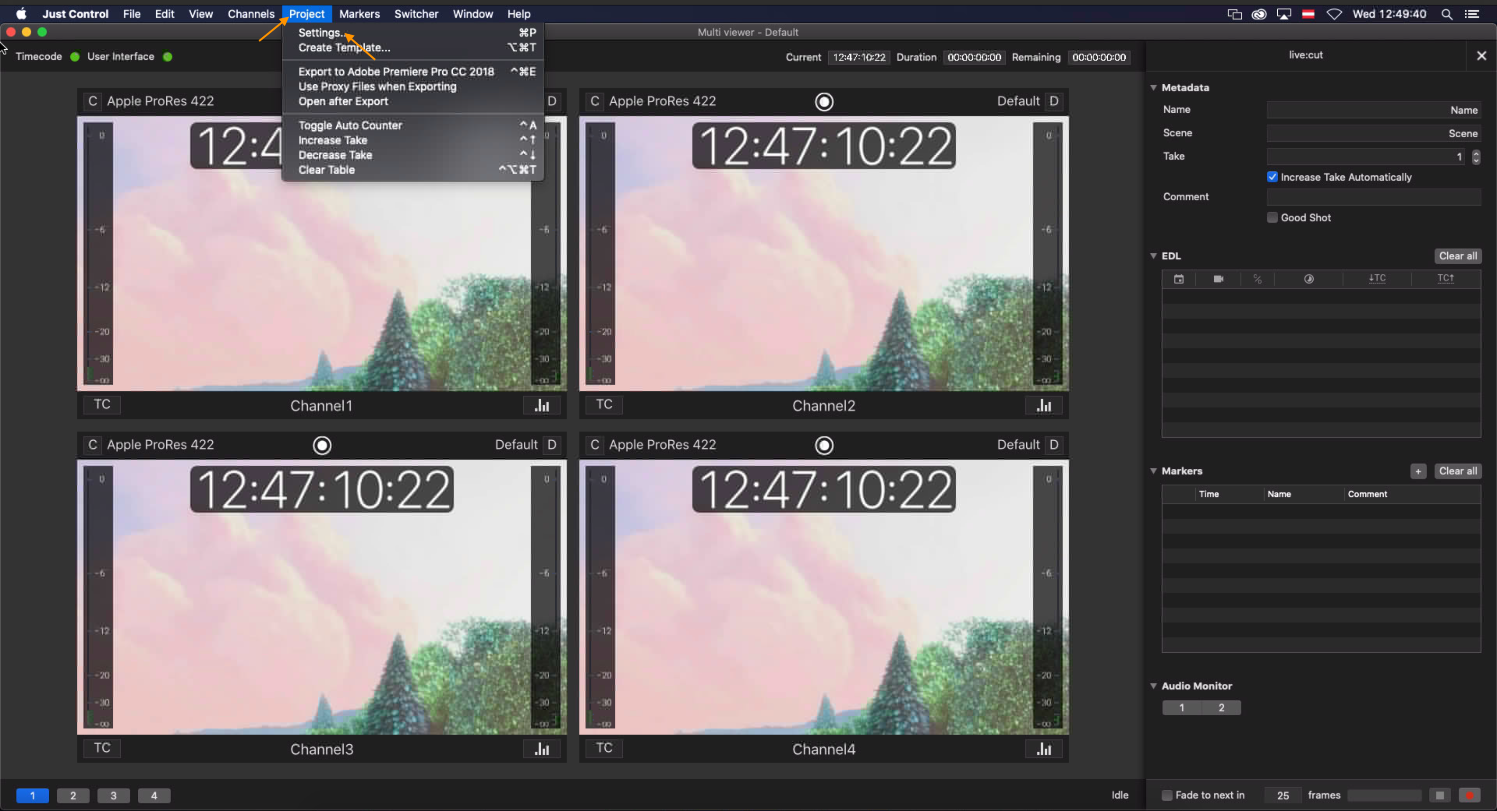The width and height of the screenshot is (1497, 811).
Task: Open audio meter settings for Channel3
Action: pos(542,749)
